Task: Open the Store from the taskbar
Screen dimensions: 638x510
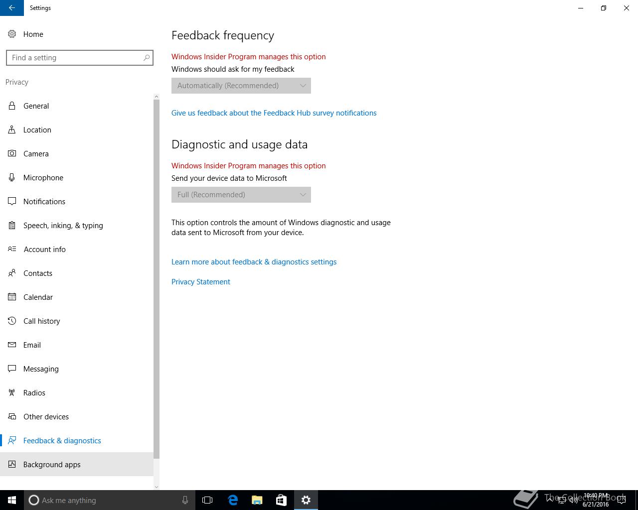Action: [281, 500]
